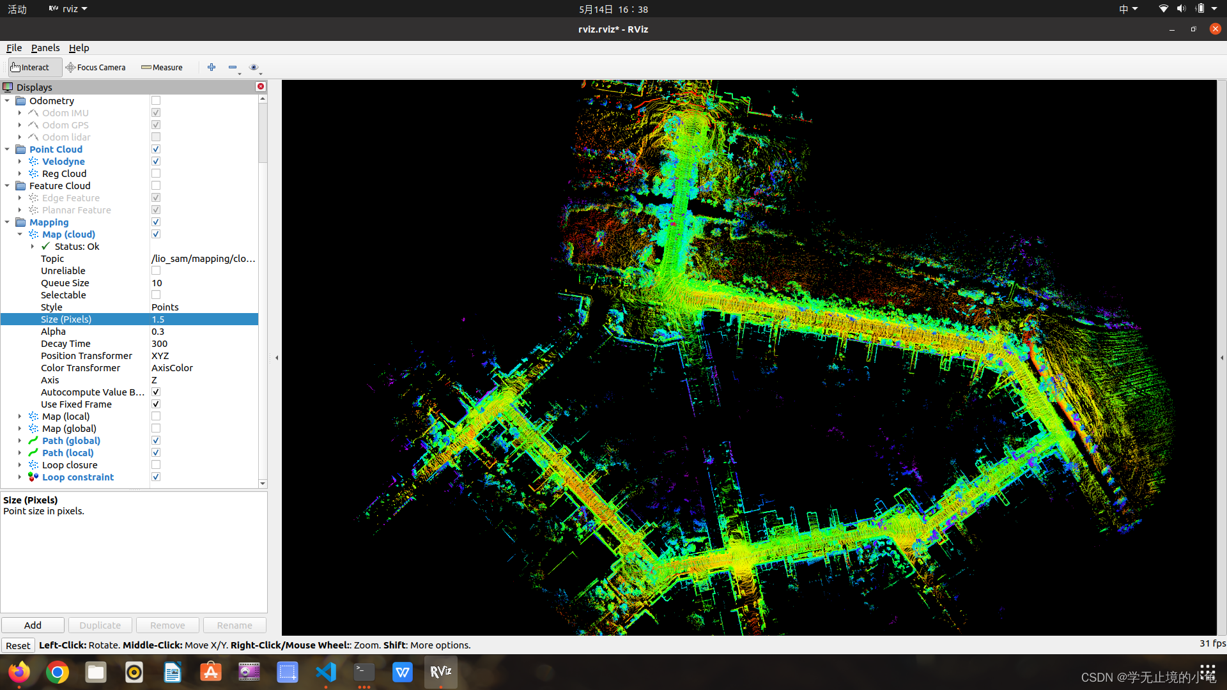The width and height of the screenshot is (1227, 690).
Task: Uncheck the Velodyne point cloud checkbox
Action: pyautogui.click(x=156, y=162)
